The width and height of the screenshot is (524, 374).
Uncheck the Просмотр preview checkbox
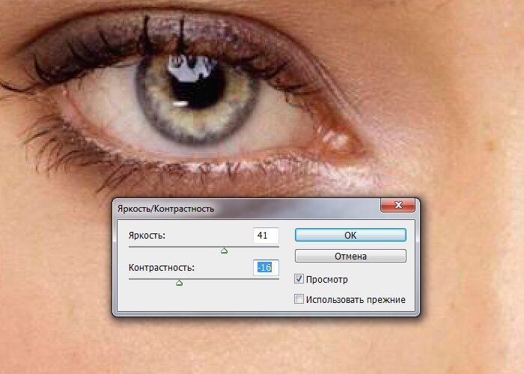click(x=299, y=279)
